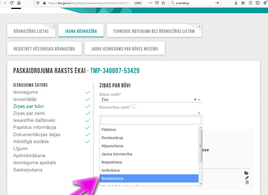Click the browser home icon

coord(19,3)
